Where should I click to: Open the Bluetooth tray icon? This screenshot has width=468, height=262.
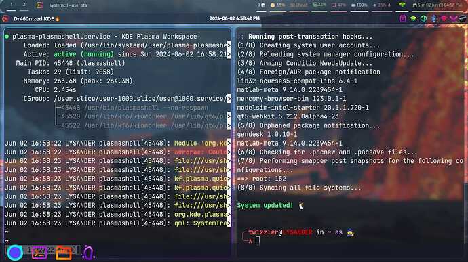[433, 18]
